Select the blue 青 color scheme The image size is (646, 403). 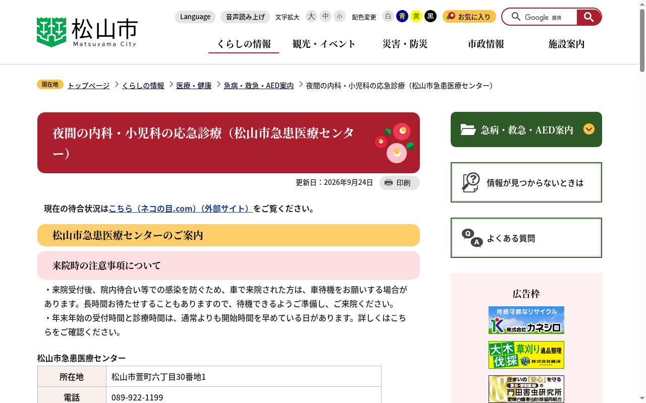click(402, 17)
